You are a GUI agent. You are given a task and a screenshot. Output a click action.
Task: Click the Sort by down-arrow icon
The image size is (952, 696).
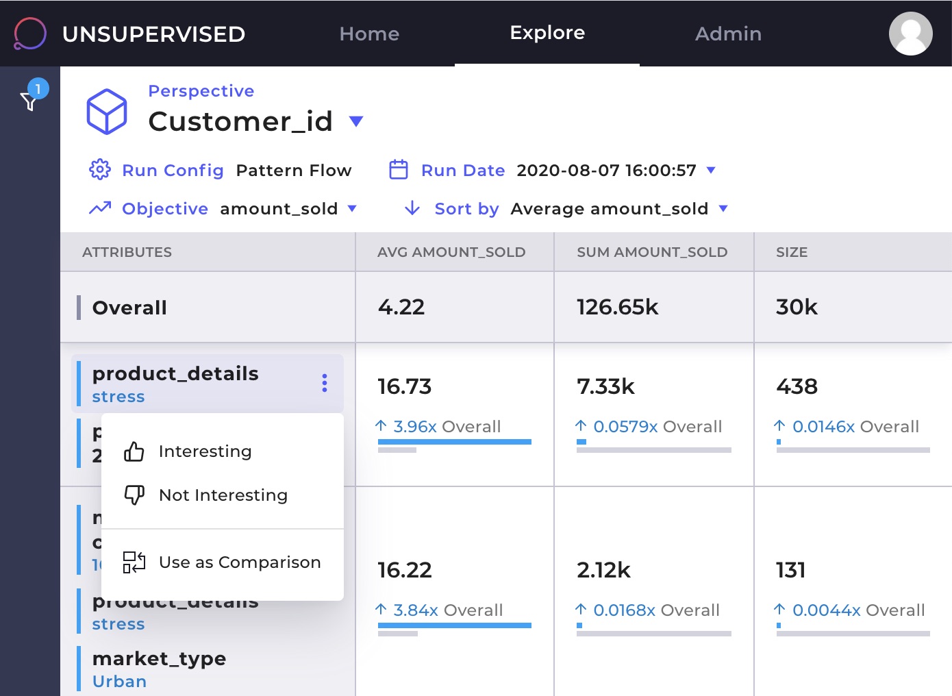pyautogui.click(x=412, y=208)
